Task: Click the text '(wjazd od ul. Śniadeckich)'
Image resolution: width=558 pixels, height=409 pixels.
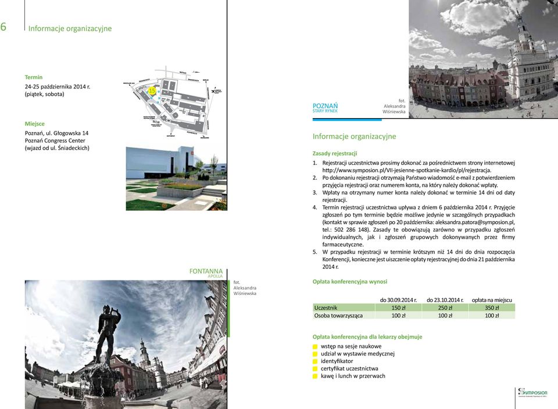Action: pyautogui.click(x=57, y=148)
